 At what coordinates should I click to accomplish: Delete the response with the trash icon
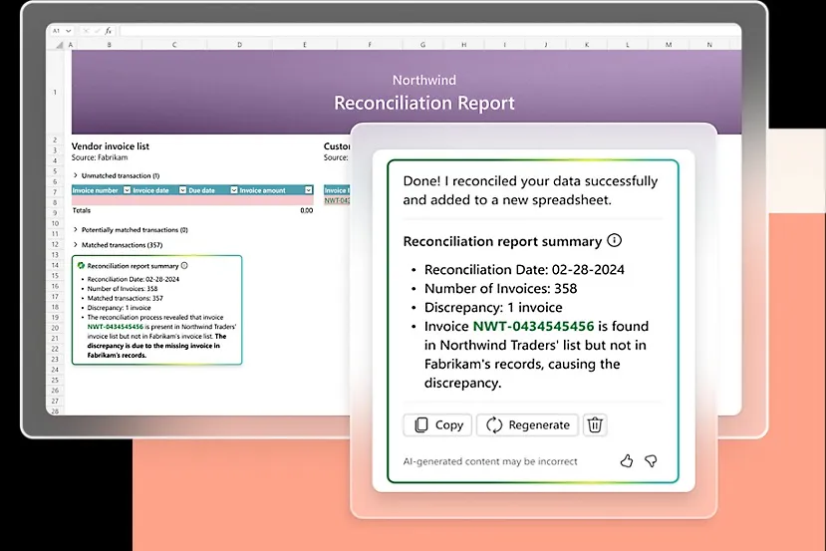pos(595,424)
